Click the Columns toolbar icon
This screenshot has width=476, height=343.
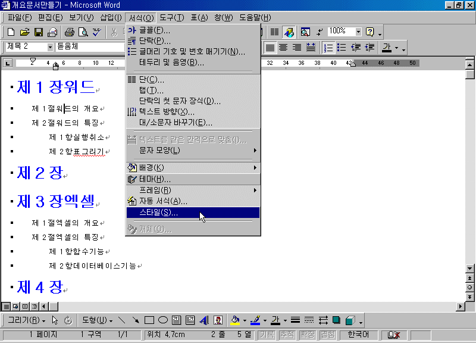click(x=274, y=32)
